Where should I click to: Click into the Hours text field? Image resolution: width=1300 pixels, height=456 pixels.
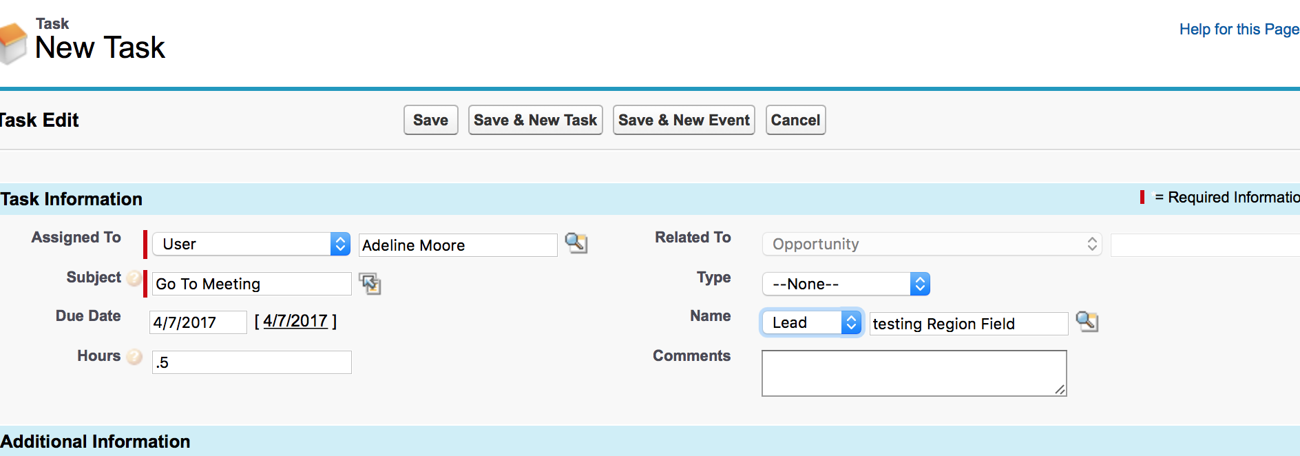tap(251, 362)
